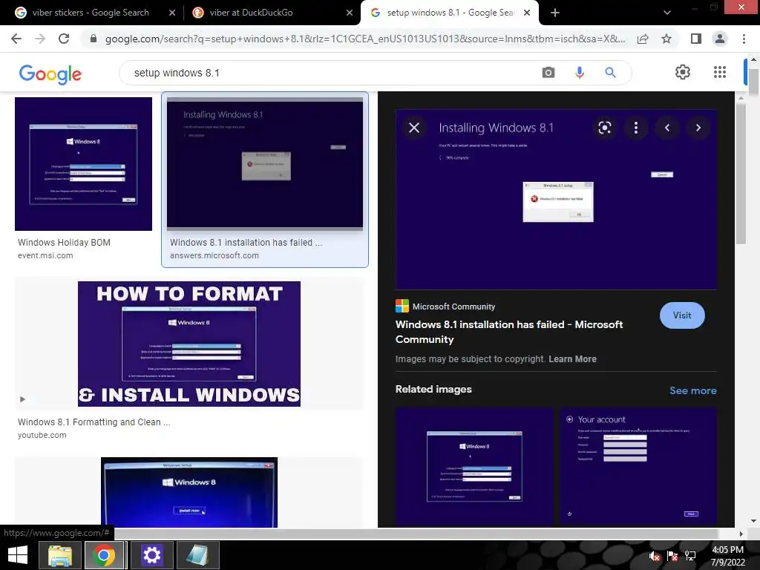Bookmark this tab with star icon
The image size is (760, 570).
666,39
